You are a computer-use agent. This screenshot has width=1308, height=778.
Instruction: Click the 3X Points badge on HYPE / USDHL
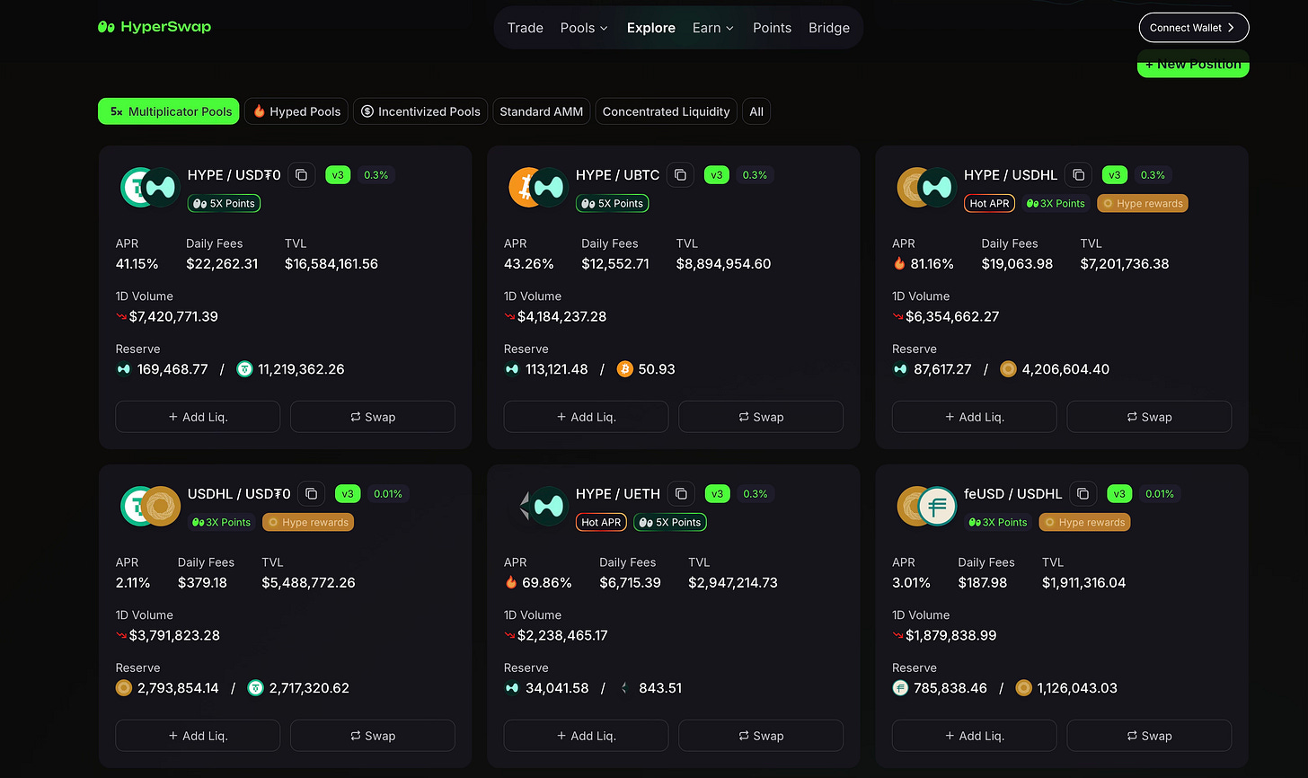(1056, 204)
